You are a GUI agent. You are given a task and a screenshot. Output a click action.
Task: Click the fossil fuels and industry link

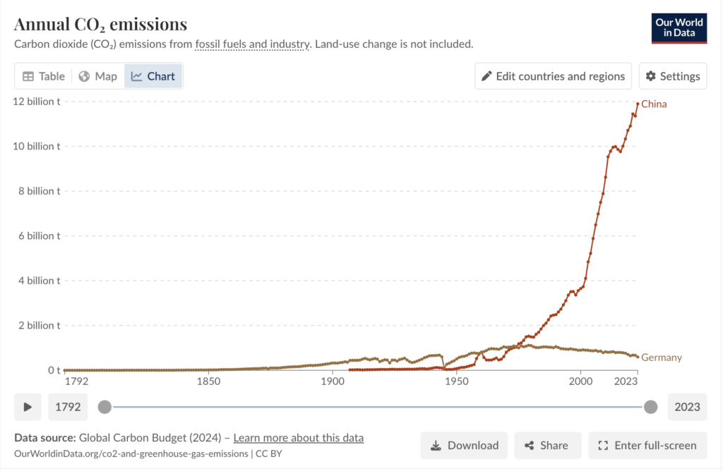253,44
